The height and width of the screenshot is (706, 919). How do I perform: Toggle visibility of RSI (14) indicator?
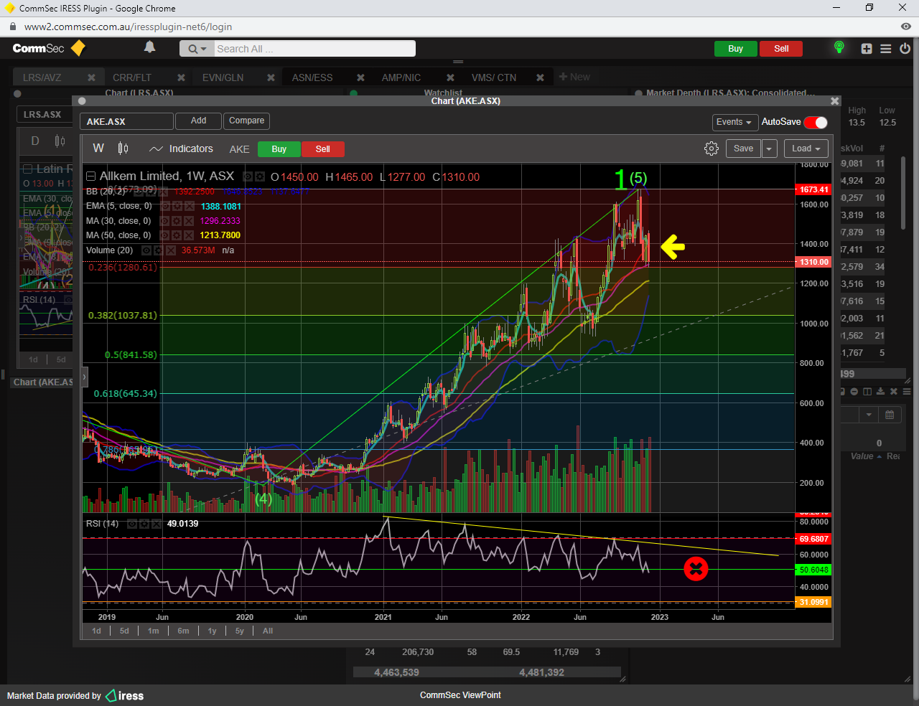pos(132,524)
